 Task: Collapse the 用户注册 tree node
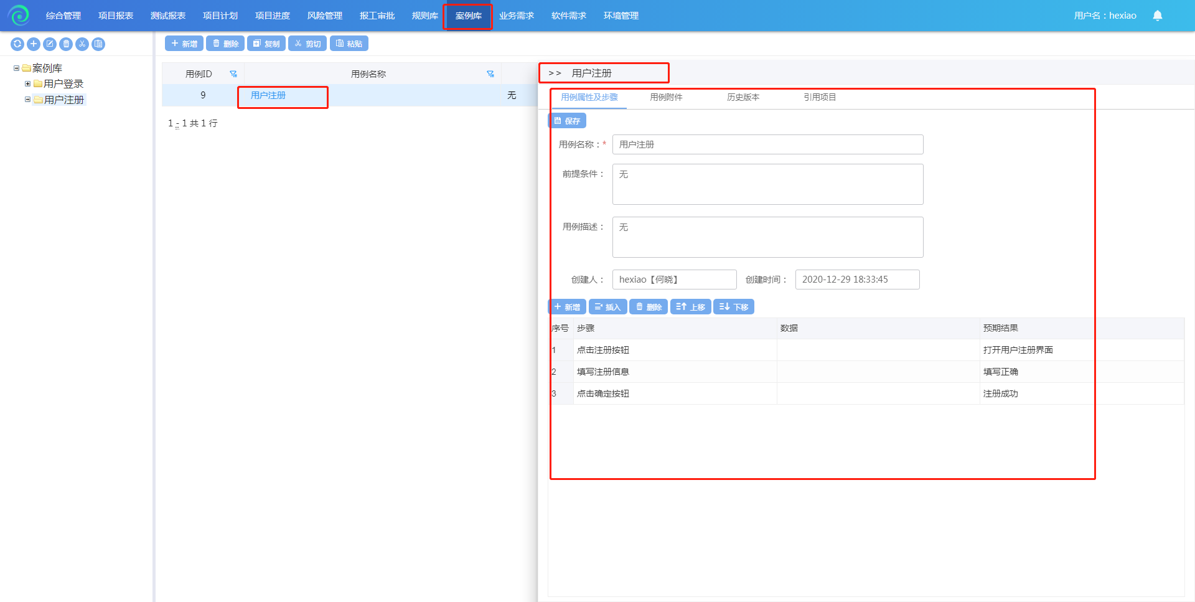pyautogui.click(x=27, y=100)
